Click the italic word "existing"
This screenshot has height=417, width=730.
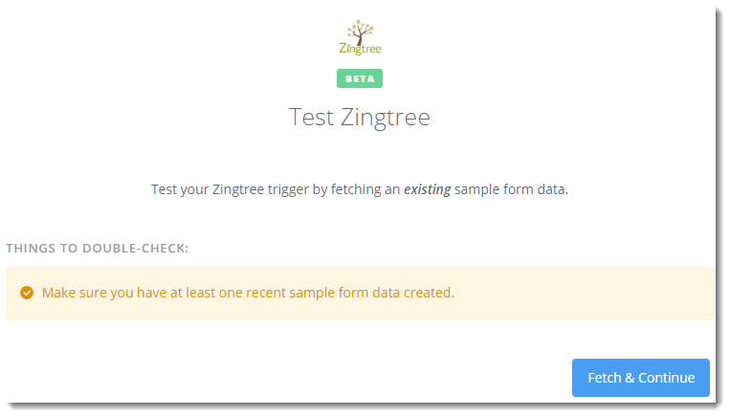coord(427,189)
